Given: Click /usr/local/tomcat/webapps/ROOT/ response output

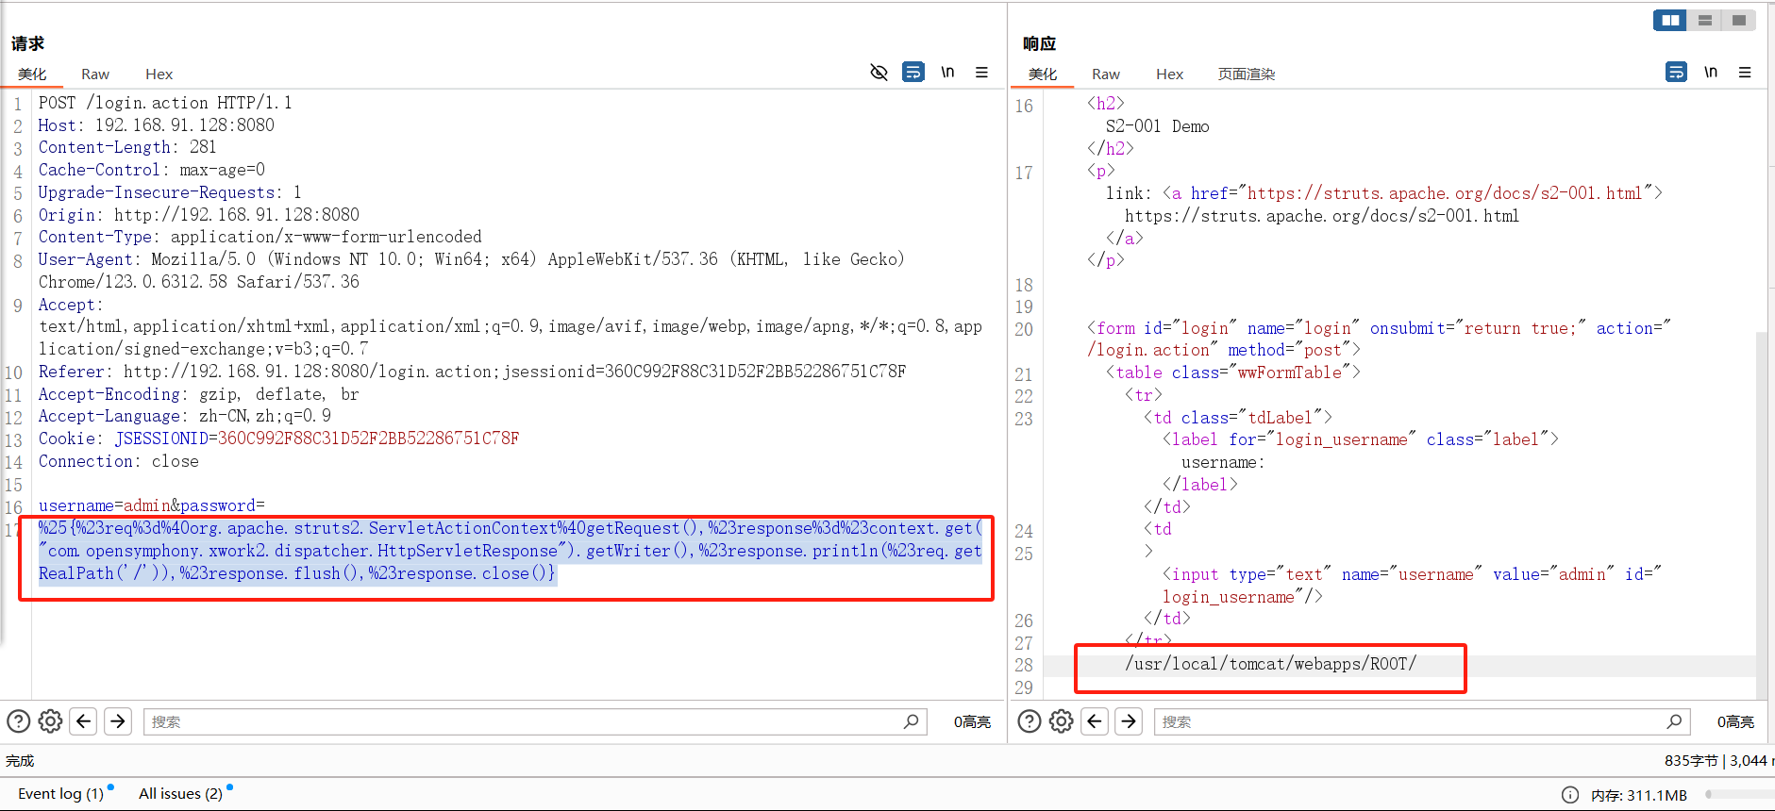Looking at the screenshot, I should point(1270,664).
